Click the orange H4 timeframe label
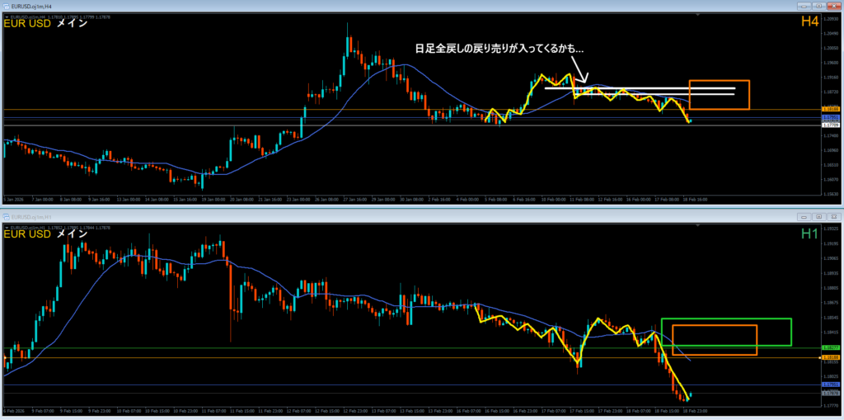This screenshot has width=844, height=420. [809, 21]
